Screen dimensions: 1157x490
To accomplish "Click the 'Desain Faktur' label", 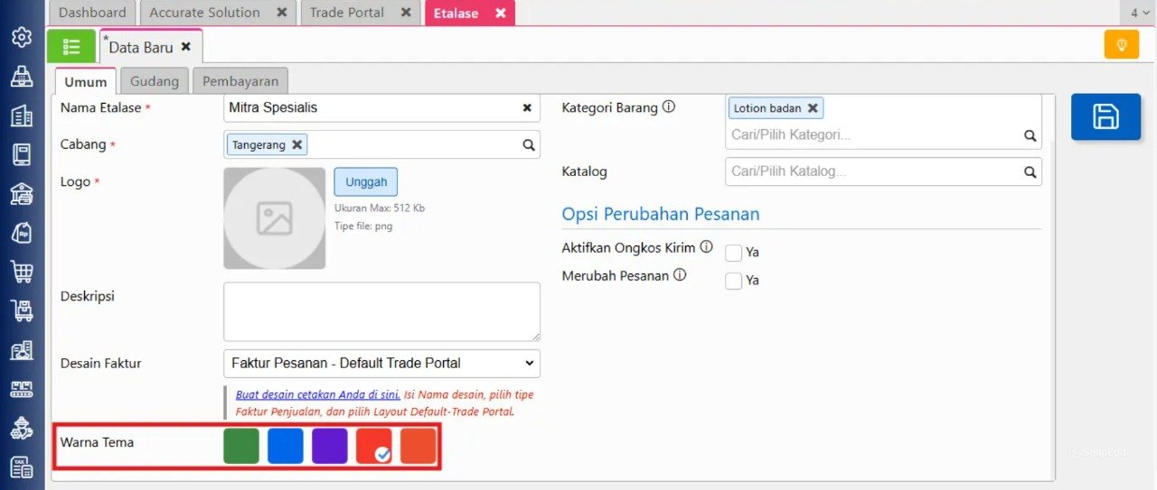I will (101, 364).
